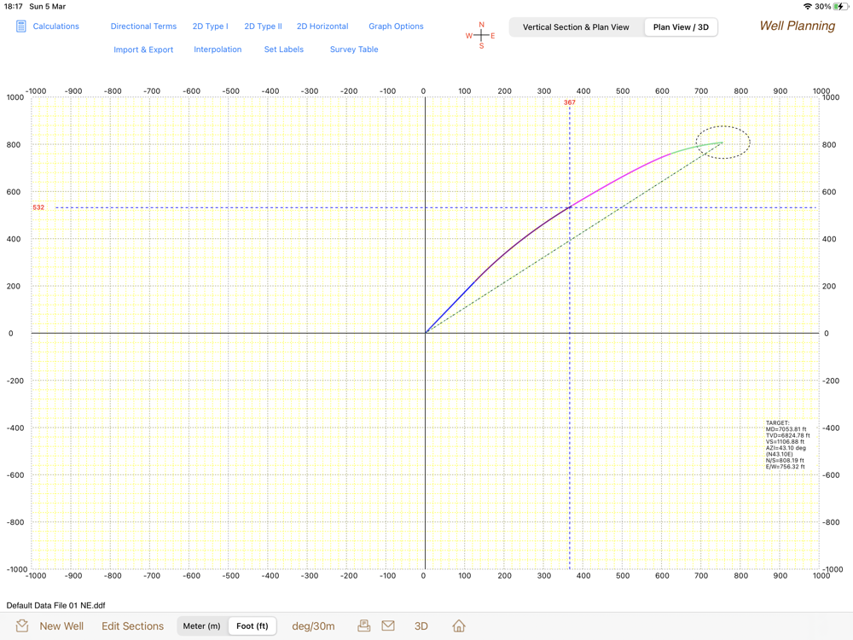Open the 2D Horizontal planner
853x640 pixels.
click(322, 26)
